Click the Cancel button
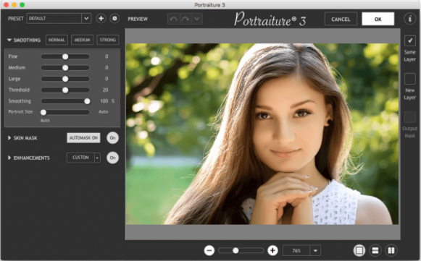421x261 pixels. click(x=341, y=19)
